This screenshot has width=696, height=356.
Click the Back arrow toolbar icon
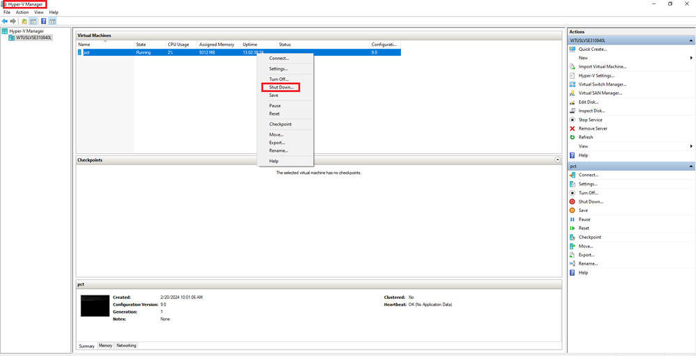click(5, 21)
